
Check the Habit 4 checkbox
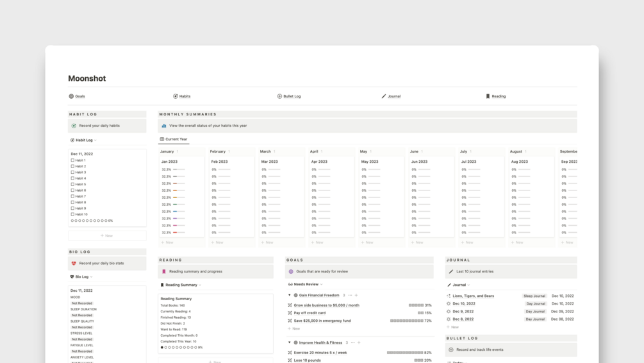pos(72,178)
